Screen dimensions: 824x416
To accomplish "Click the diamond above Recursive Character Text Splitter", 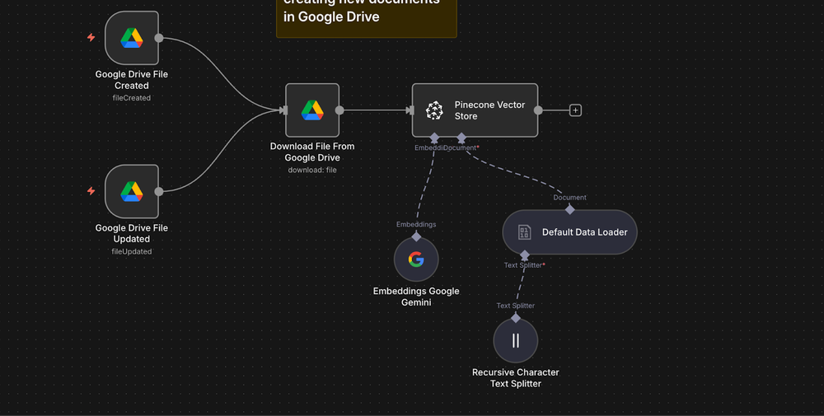I will pyautogui.click(x=516, y=317).
